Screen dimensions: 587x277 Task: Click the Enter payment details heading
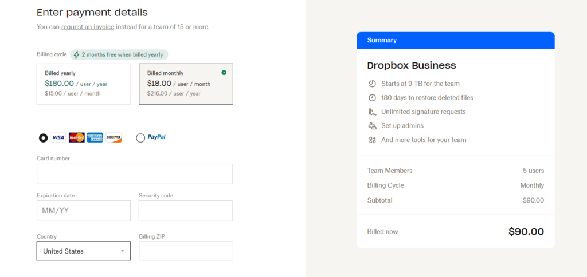(92, 13)
